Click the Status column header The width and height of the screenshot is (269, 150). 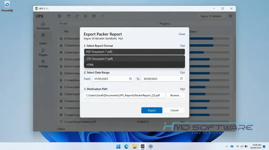point(193,31)
